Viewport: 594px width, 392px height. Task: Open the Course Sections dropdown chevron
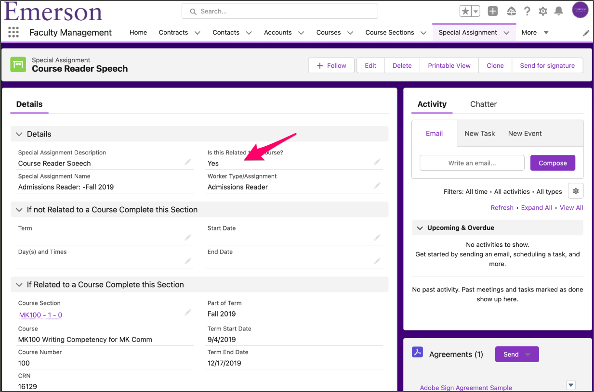423,33
